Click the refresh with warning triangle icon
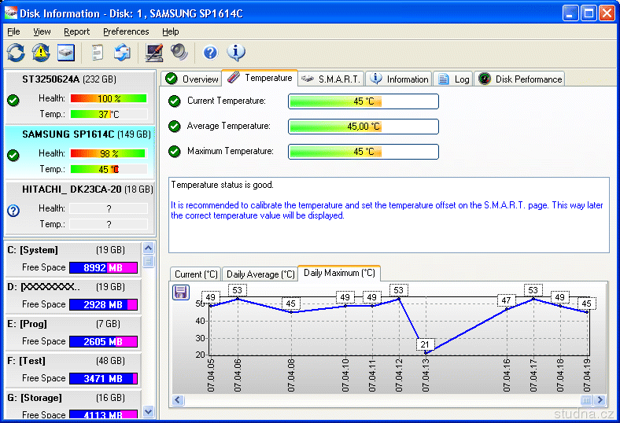 coord(41,53)
